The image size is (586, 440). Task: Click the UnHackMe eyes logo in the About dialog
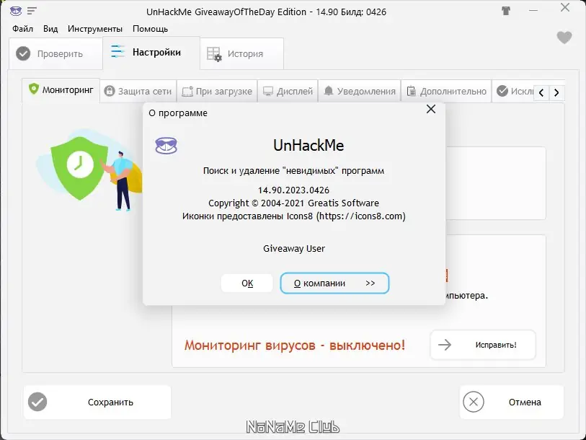(x=166, y=145)
